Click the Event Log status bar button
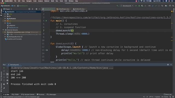175x98 pixels. pos(168,94)
